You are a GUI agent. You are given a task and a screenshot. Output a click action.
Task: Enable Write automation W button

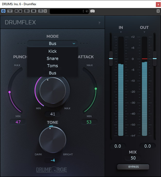pyautogui.click(x=20, y=11)
